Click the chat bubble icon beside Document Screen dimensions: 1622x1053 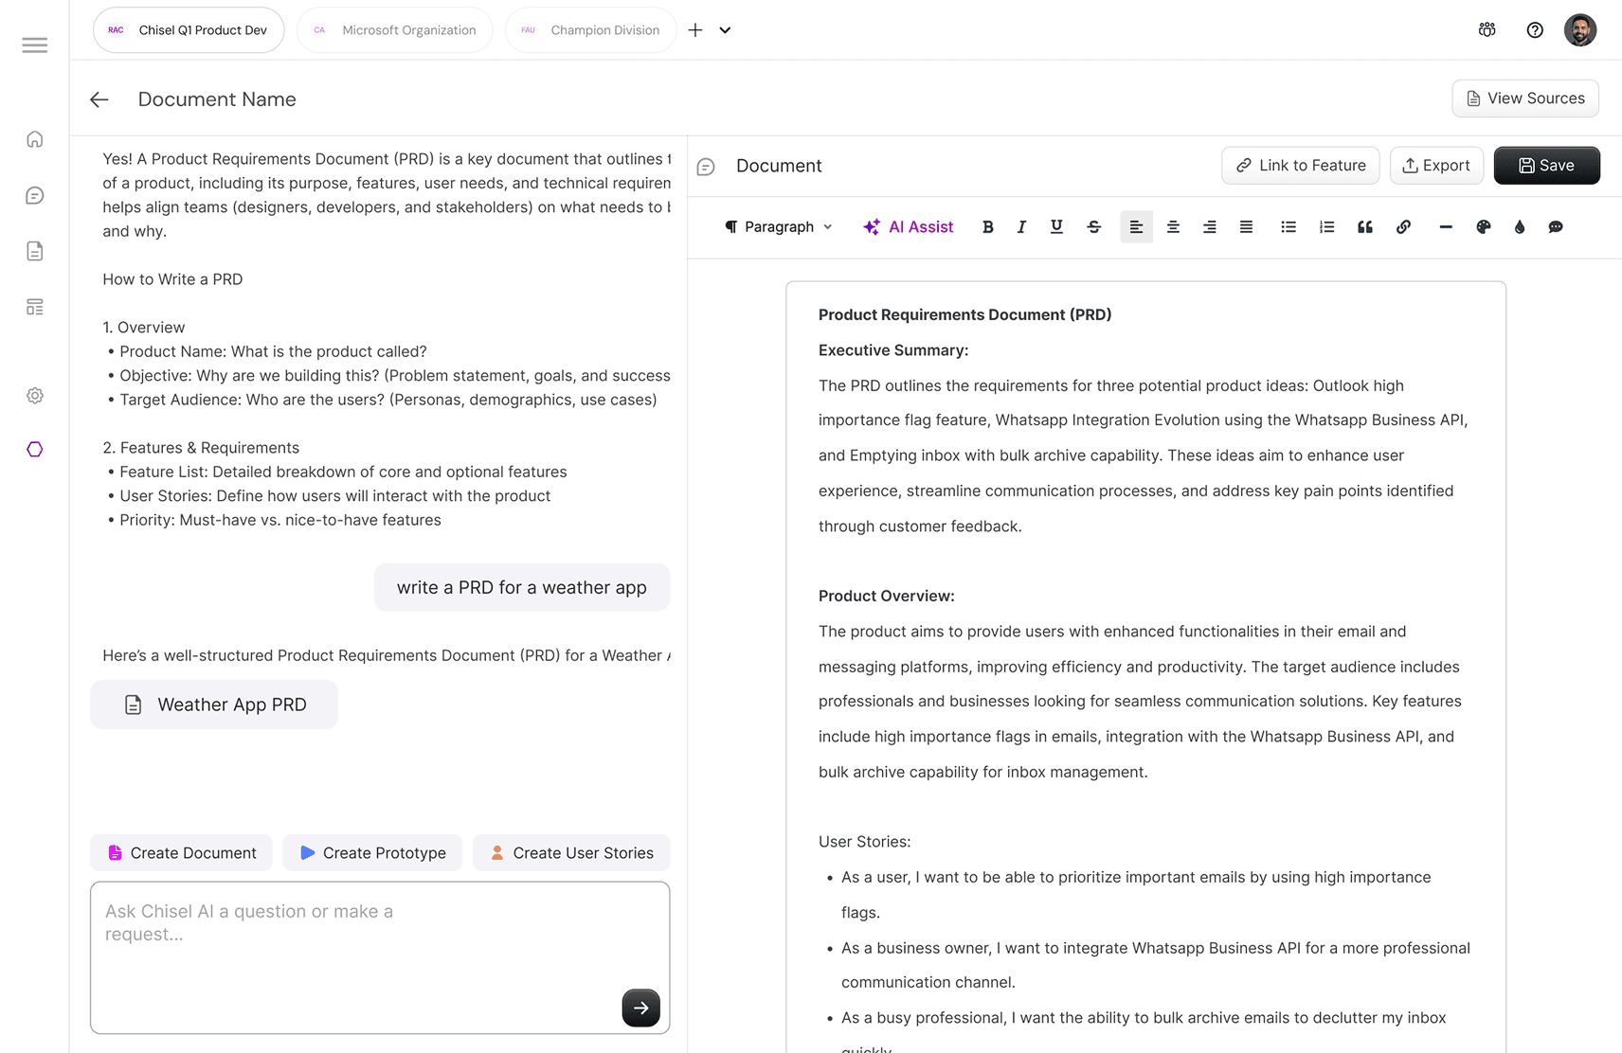coord(706,167)
